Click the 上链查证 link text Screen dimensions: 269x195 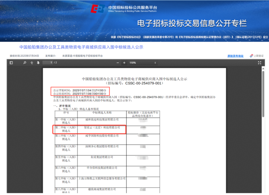[x=259, y=56]
